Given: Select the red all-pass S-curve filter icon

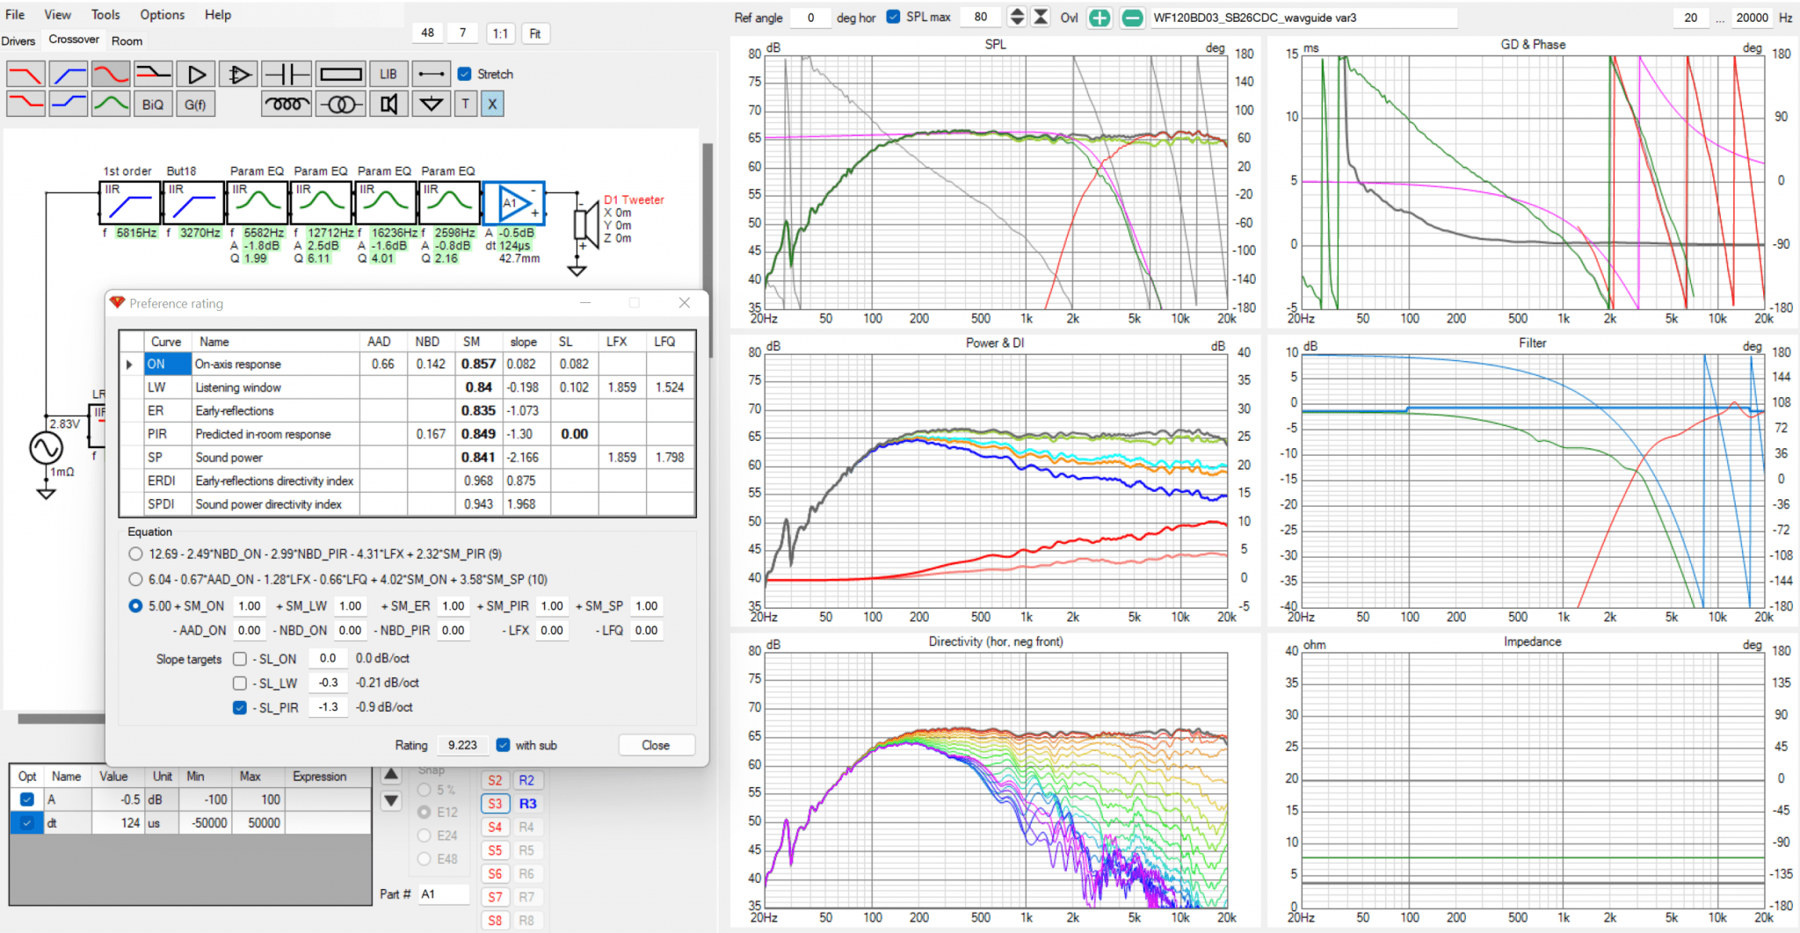Looking at the screenshot, I should pos(111,74).
